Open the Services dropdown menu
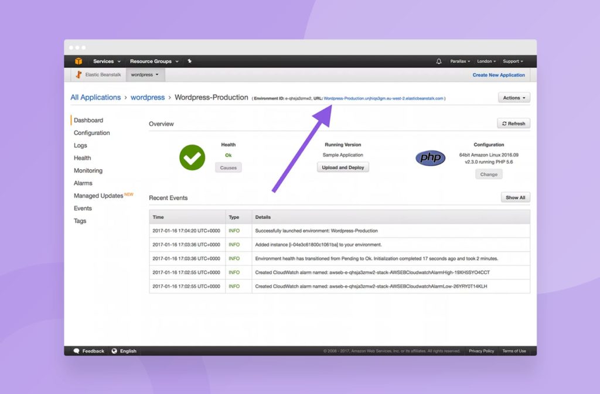This screenshot has height=394, width=600. pyautogui.click(x=107, y=61)
